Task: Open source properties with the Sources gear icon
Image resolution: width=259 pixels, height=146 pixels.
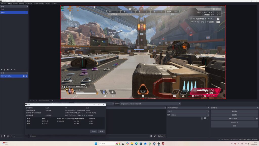Action: [8, 136]
